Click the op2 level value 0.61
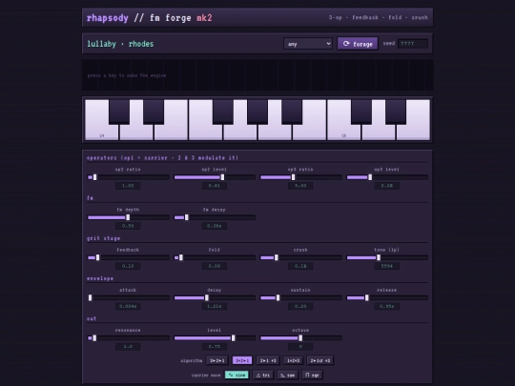Image resolution: width=515 pixels, height=386 pixels. 215,186
